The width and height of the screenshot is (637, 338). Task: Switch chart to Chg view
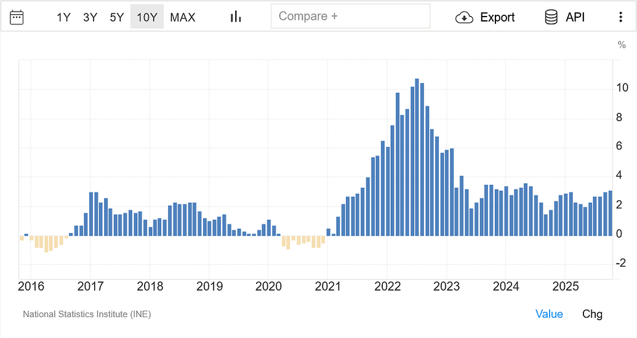coord(592,314)
